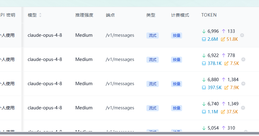The width and height of the screenshot is (259, 136).
Task: Click the cache read icon beside 378.1K
Action: 204,63
